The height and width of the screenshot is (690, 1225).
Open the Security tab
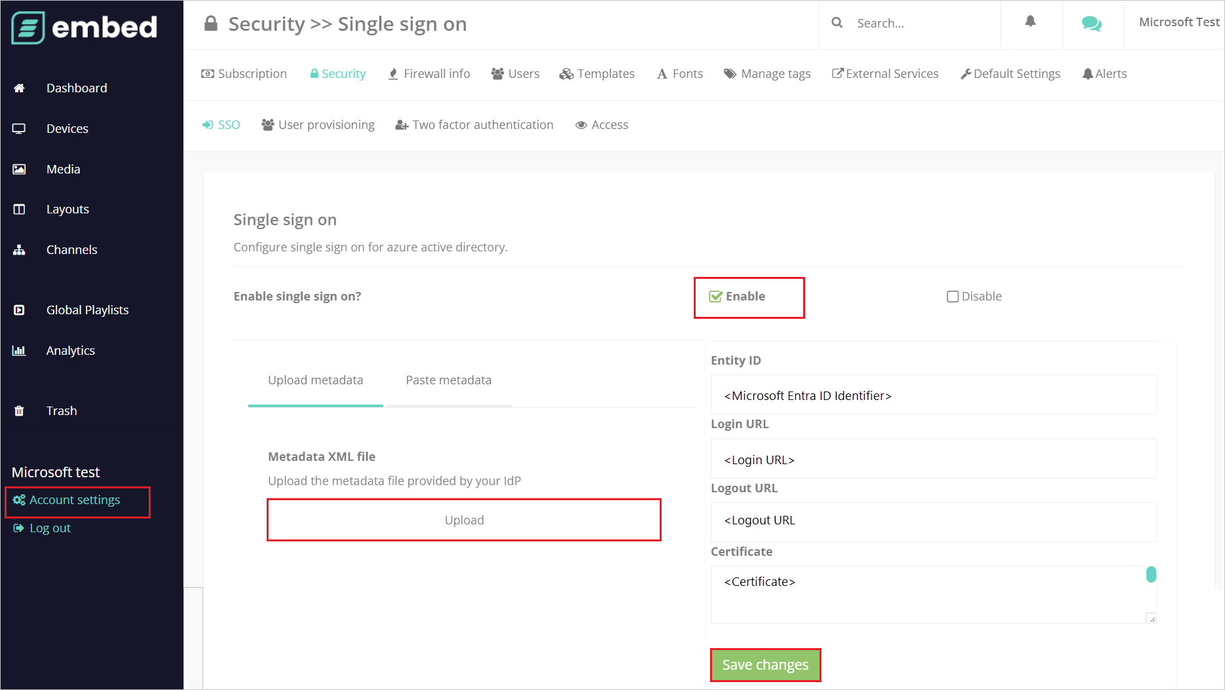338,73
